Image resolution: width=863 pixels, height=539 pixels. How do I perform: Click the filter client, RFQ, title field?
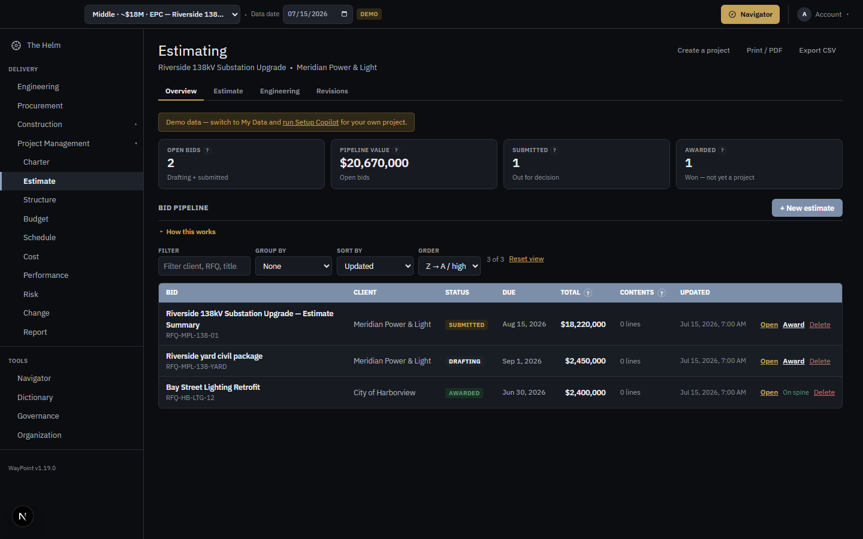click(204, 266)
